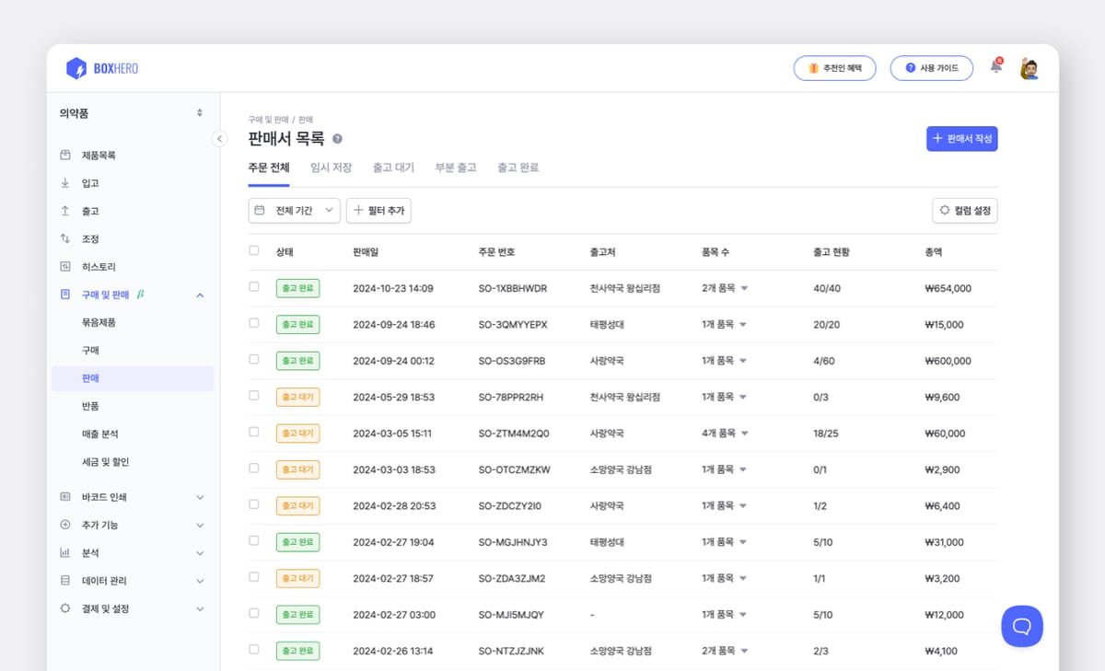This screenshot has width=1105, height=671.
Task: Open the 의약품 team switcher
Action: [132, 113]
